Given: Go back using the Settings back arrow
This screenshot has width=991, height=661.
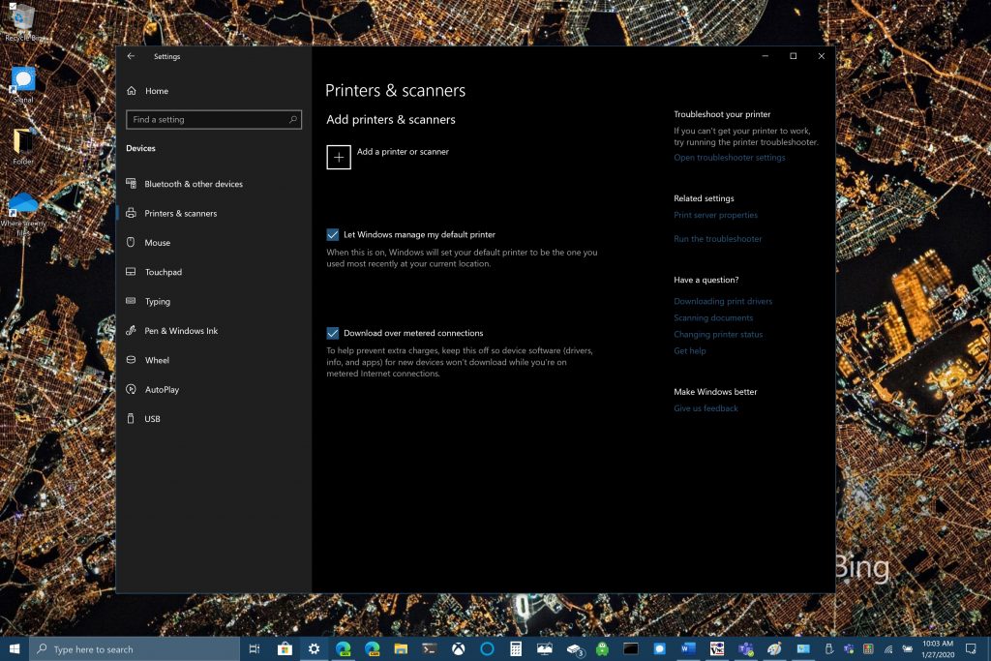Looking at the screenshot, I should click(131, 56).
